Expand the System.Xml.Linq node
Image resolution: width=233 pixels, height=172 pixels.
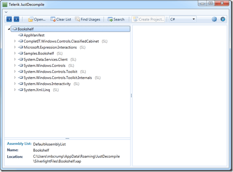(15, 90)
